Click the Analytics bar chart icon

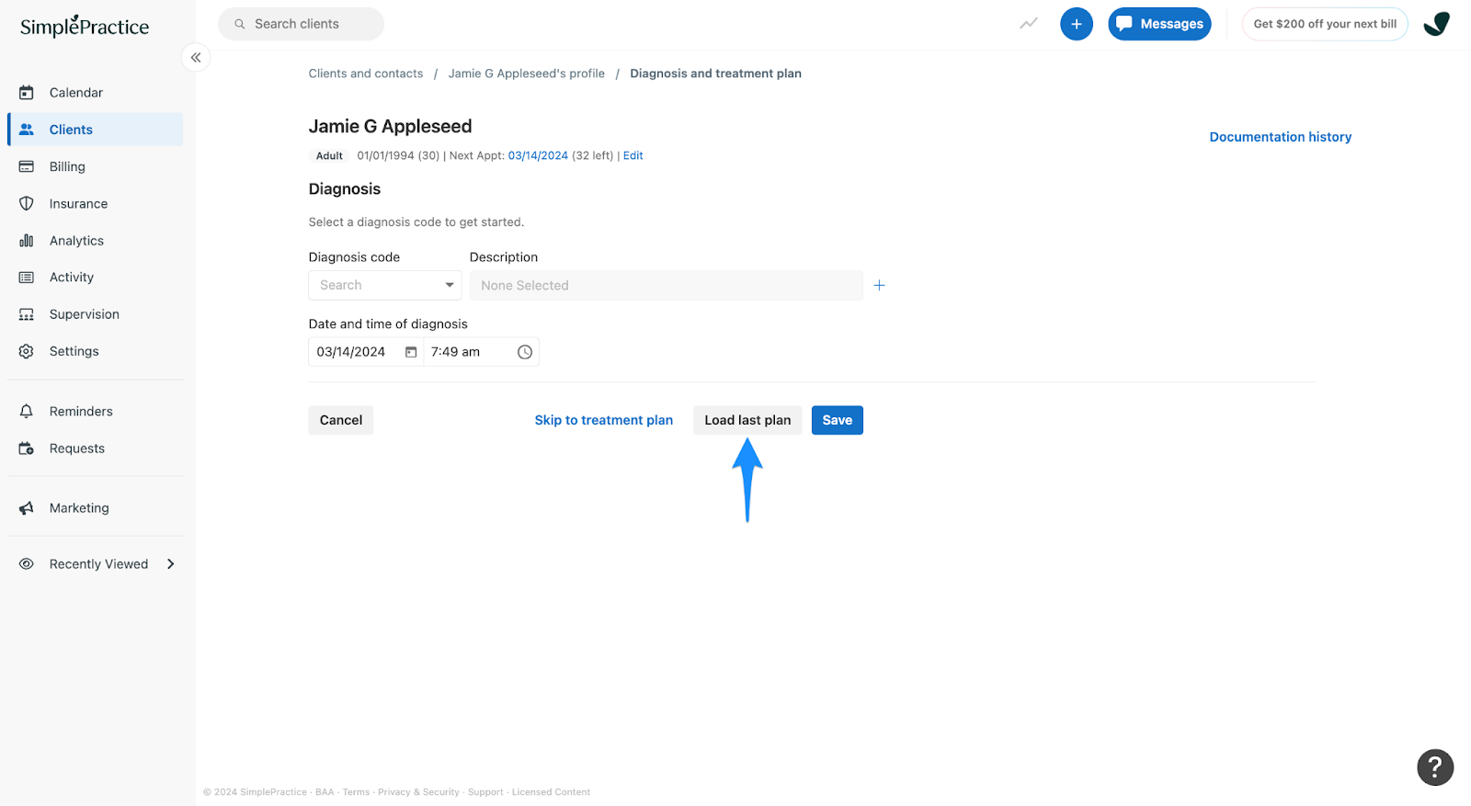coord(27,241)
